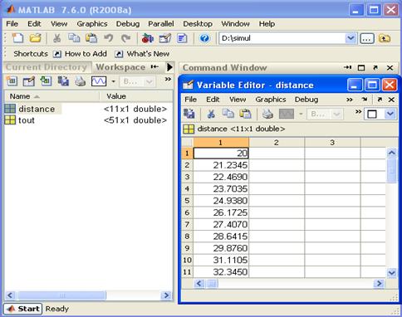The image size is (402, 317).
Task: Sort by the Name column header
Action: (x=51, y=96)
